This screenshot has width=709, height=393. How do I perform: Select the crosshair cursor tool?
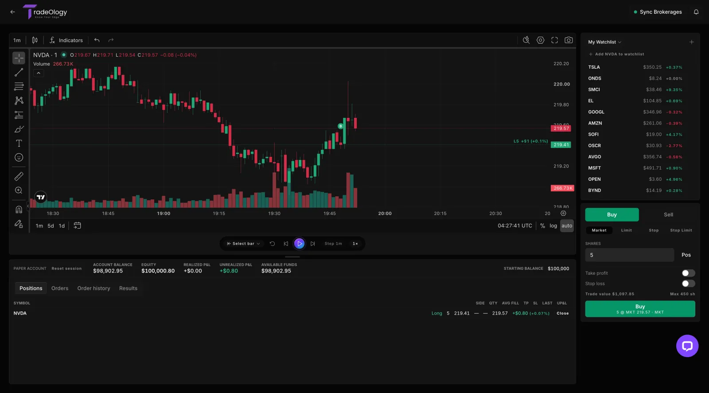[x=19, y=58]
